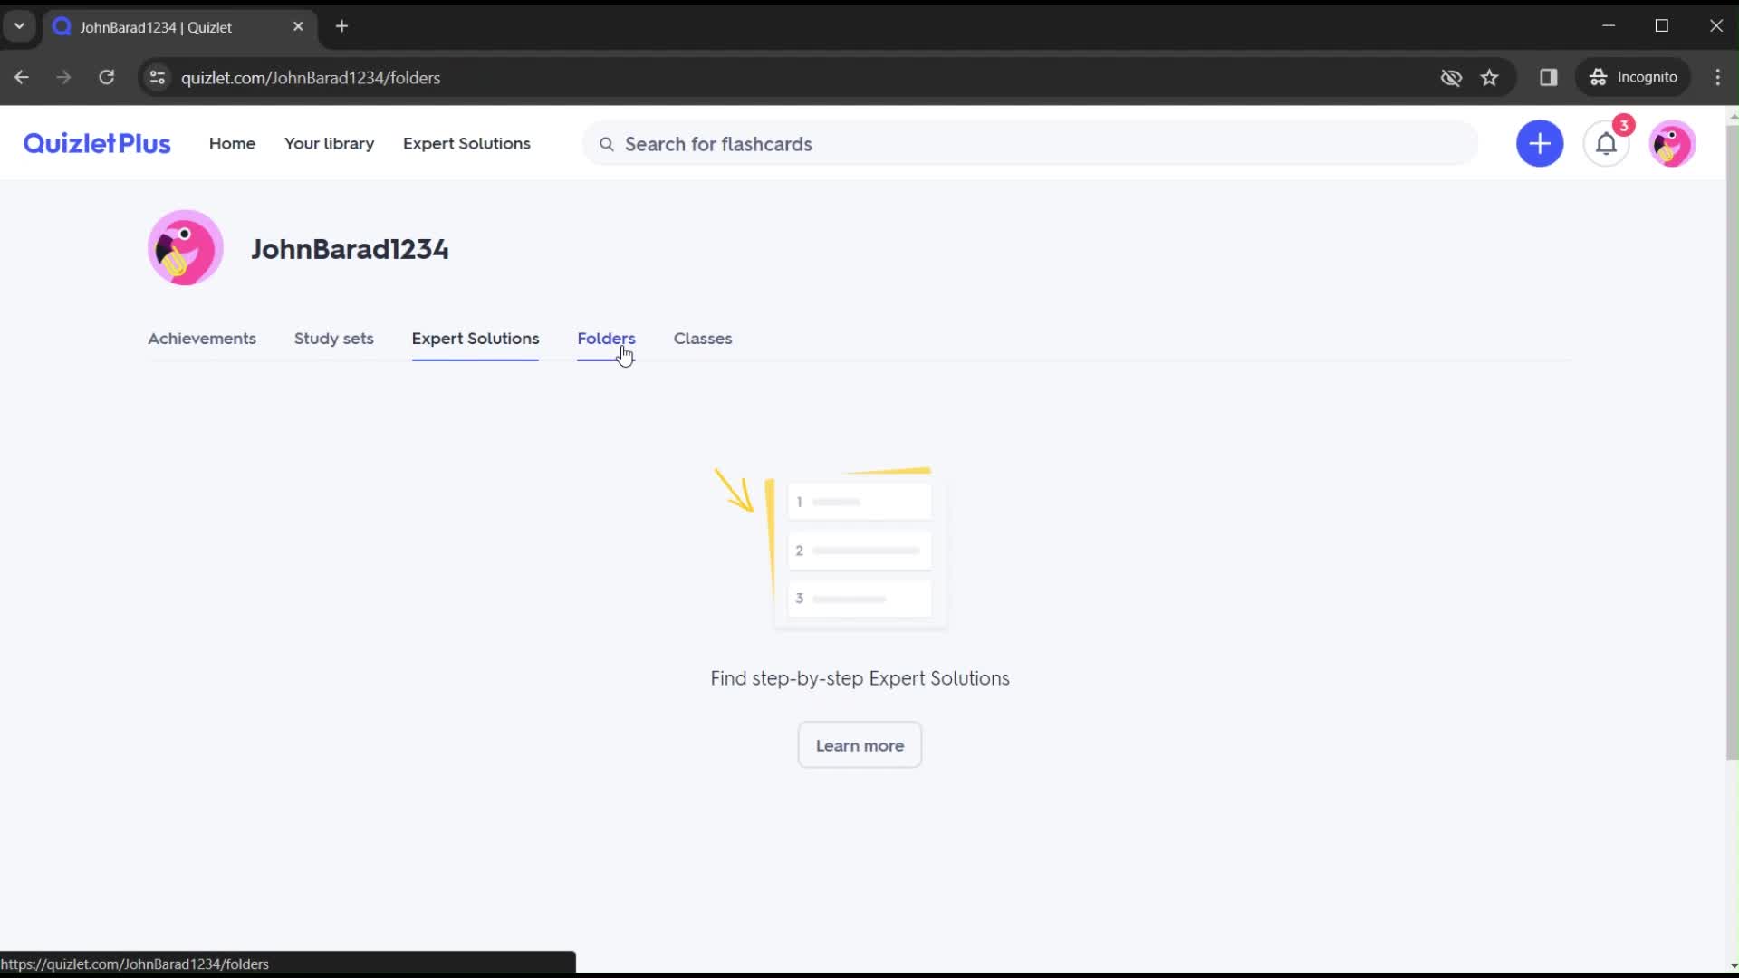
Task: Open Your library menu
Action: tap(329, 143)
